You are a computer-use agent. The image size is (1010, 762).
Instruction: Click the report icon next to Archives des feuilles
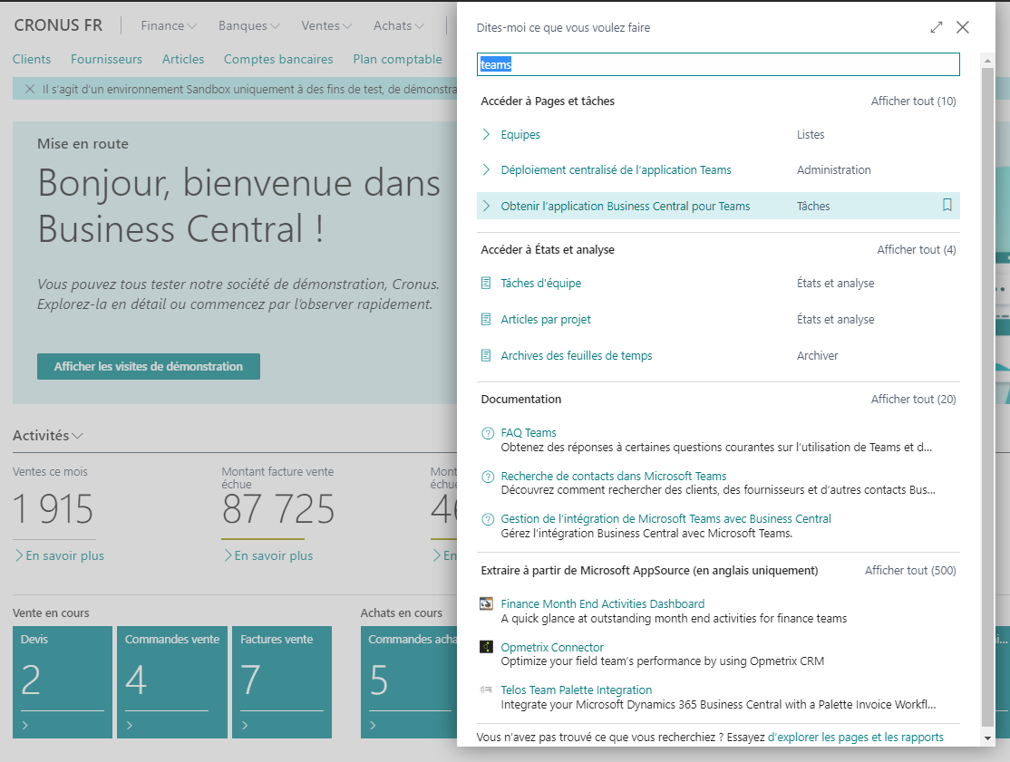point(486,355)
